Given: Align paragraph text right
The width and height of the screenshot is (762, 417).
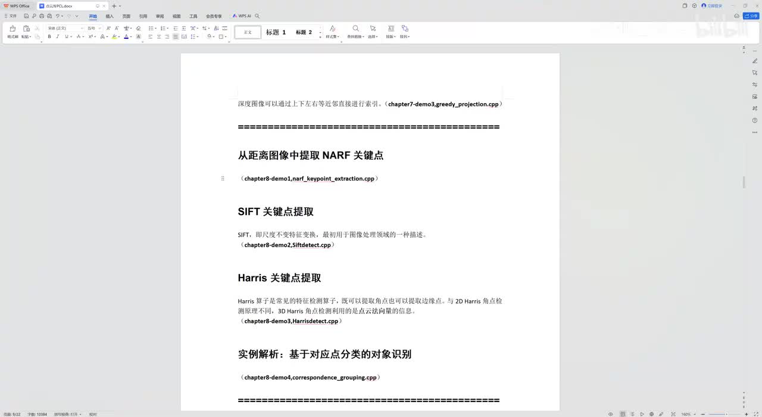Looking at the screenshot, I should [167, 36].
